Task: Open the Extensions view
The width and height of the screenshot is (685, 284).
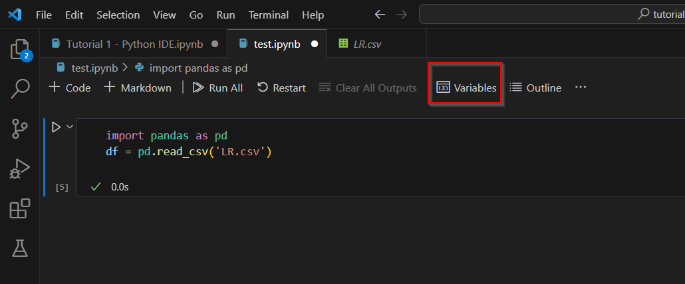Action: pos(20,208)
